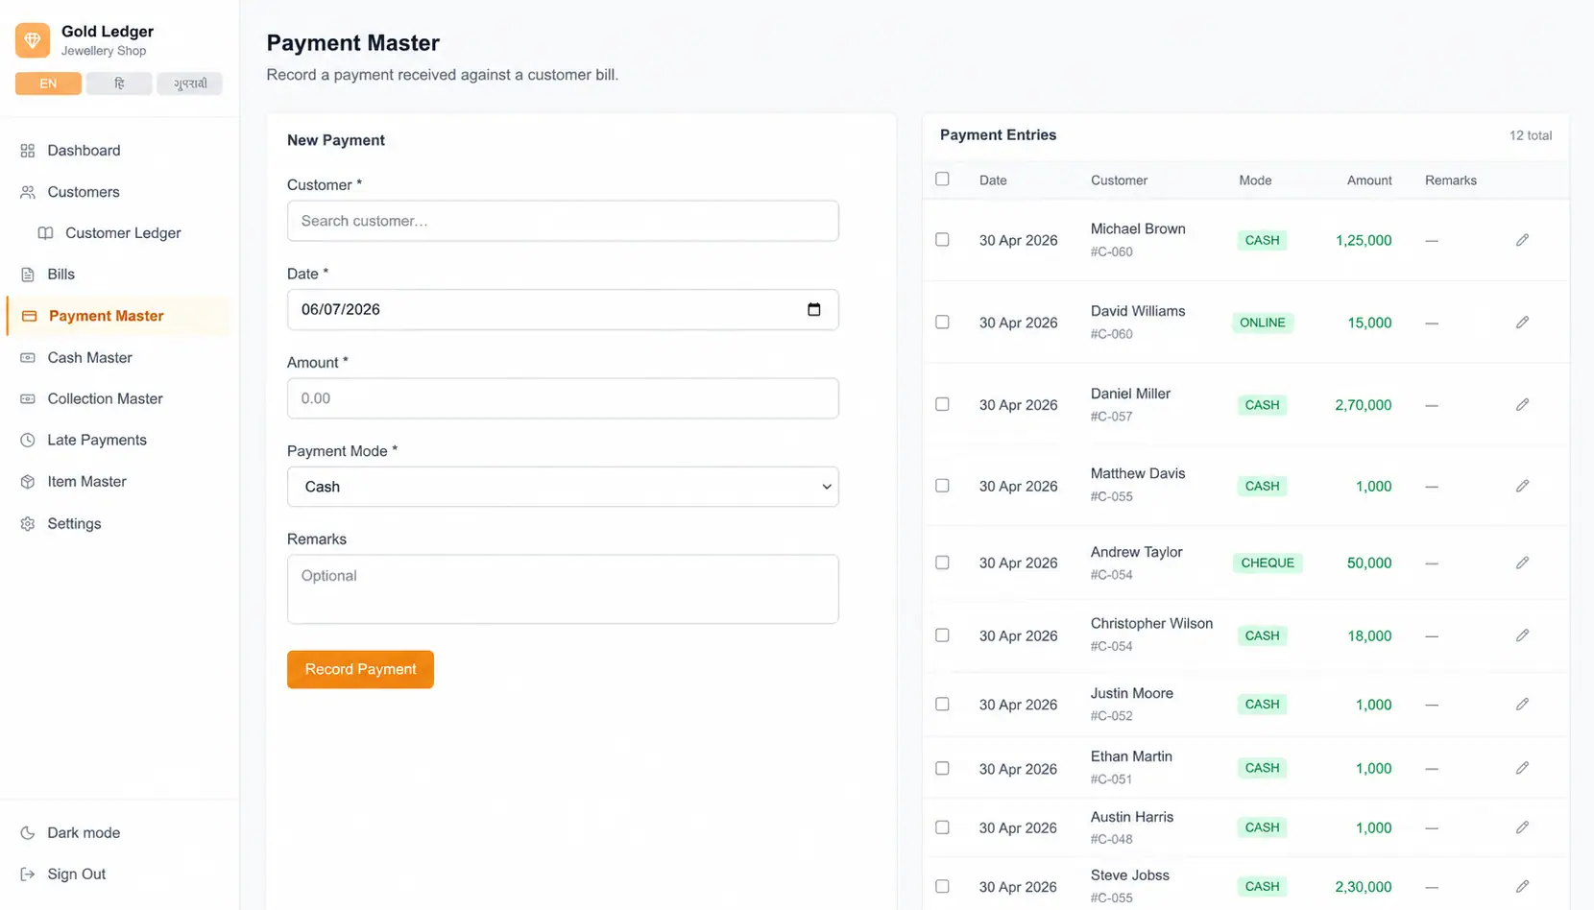Focus the Search customer input field
The height and width of the screenshot is (910, 1594).
point(563,221)
